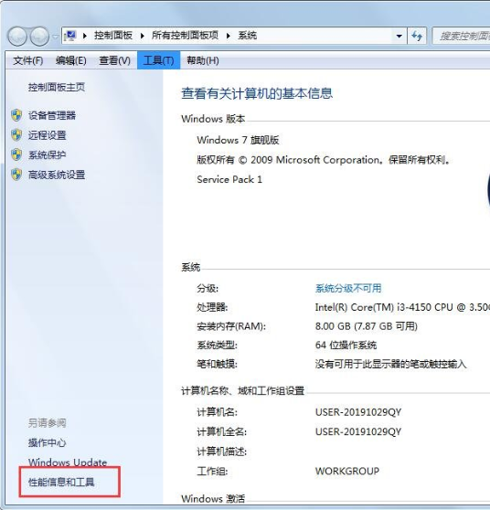The width and height of the screenshot is (490, 510).
Task: Click computer name value beside 计算机全名:
Action: pyautogui.click(x=358, y=431)
